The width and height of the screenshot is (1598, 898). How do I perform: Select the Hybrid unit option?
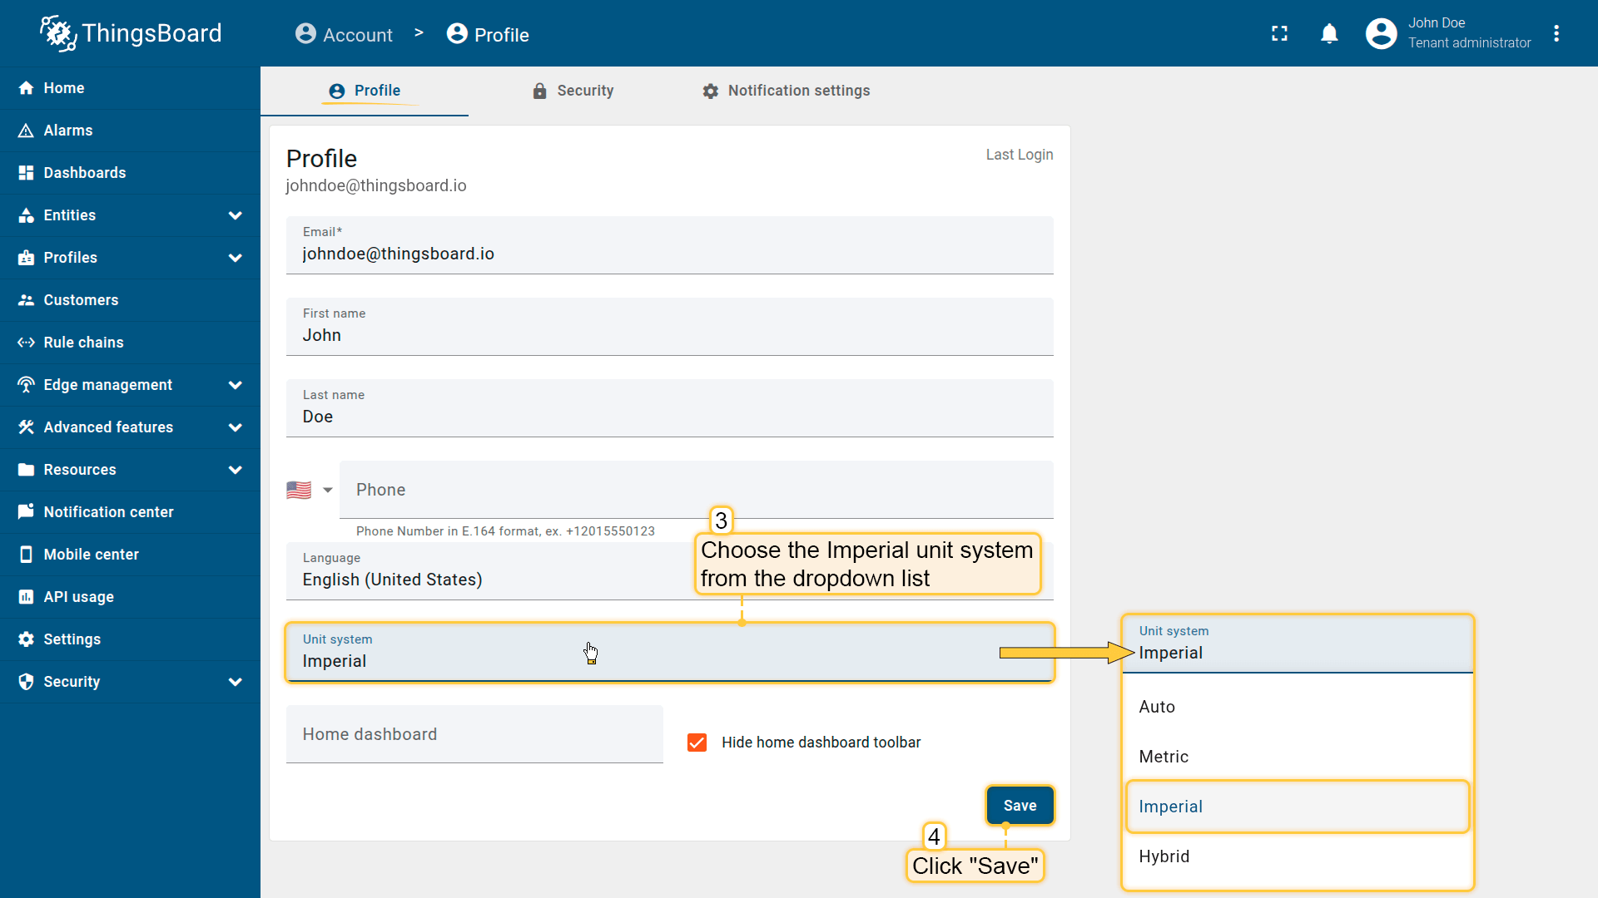pos(1164,856)
